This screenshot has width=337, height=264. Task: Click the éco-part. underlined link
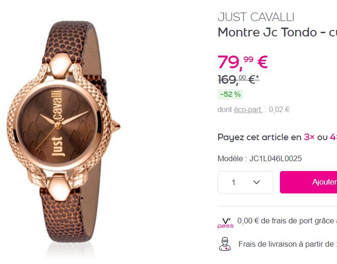coord(248,110)
